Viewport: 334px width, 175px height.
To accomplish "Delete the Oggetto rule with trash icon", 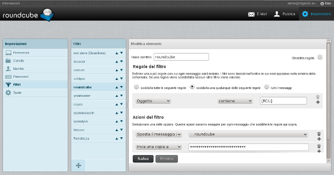I will click(318, 97).
